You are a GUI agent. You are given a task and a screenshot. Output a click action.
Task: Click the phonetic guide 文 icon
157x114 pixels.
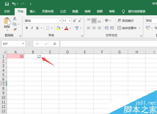point(77,28)
